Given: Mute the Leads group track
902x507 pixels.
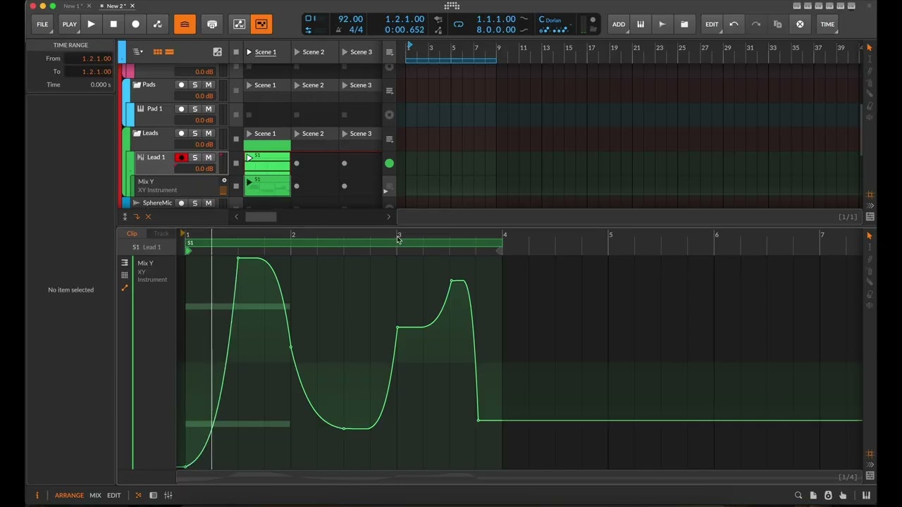Looking at the screenshot, I should (209, 133).
